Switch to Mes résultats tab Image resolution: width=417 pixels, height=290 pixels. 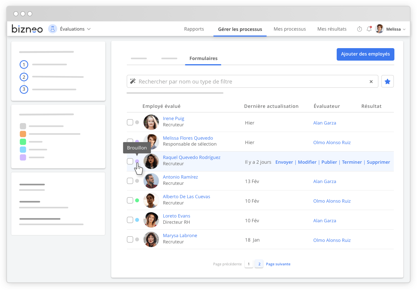click(332, 29)
